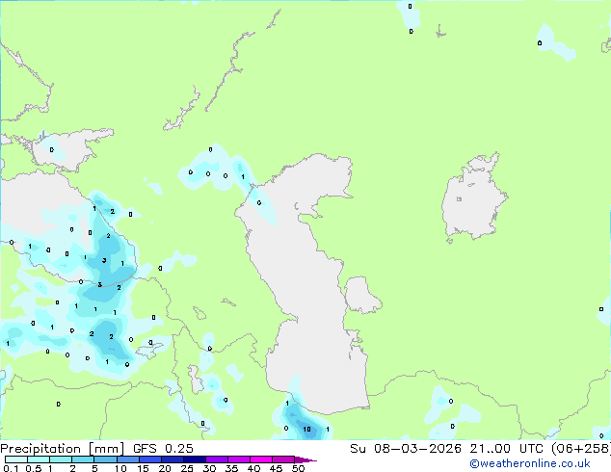Click legend tick label "45"
Screen dimensions: 611x472
[x=276, y=468]
